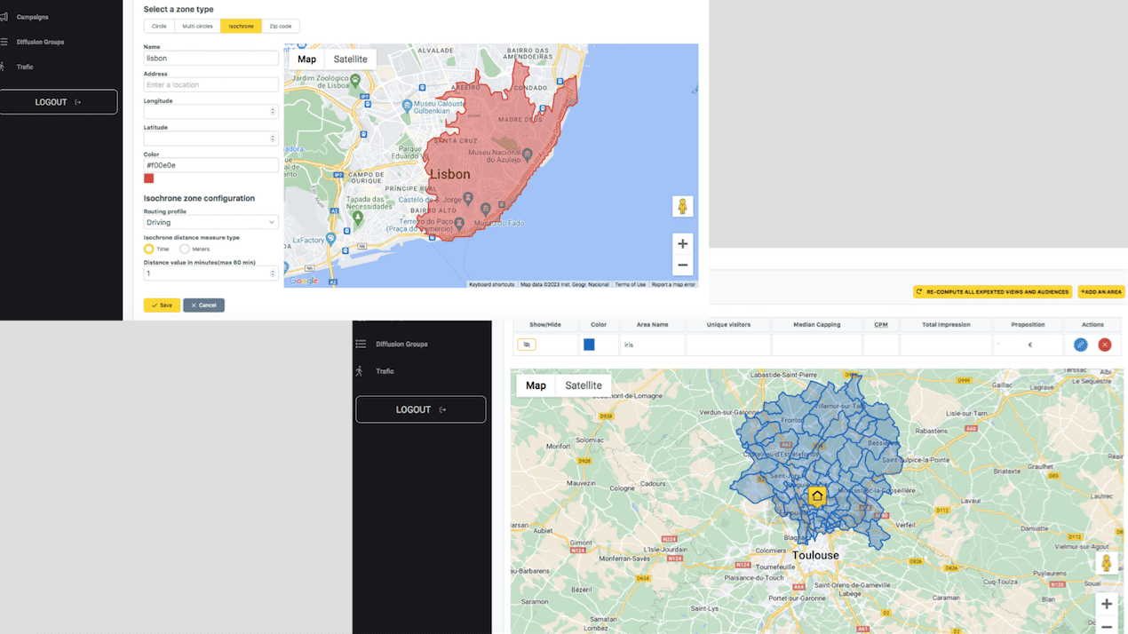Select the Time measure radio button
This screenshot has height=634, width=1128.
tap(148, 249)
